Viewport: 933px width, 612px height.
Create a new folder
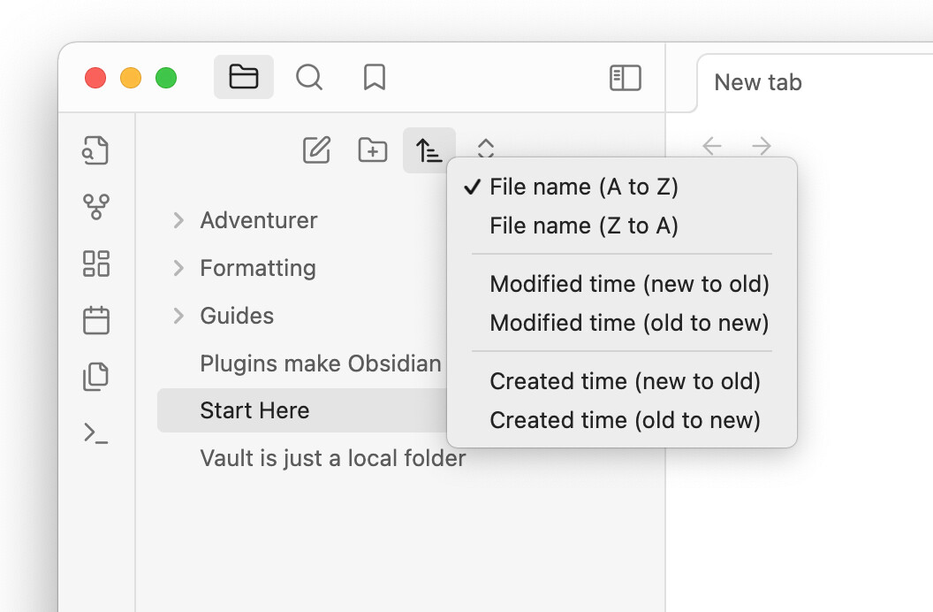pos(372,149)
